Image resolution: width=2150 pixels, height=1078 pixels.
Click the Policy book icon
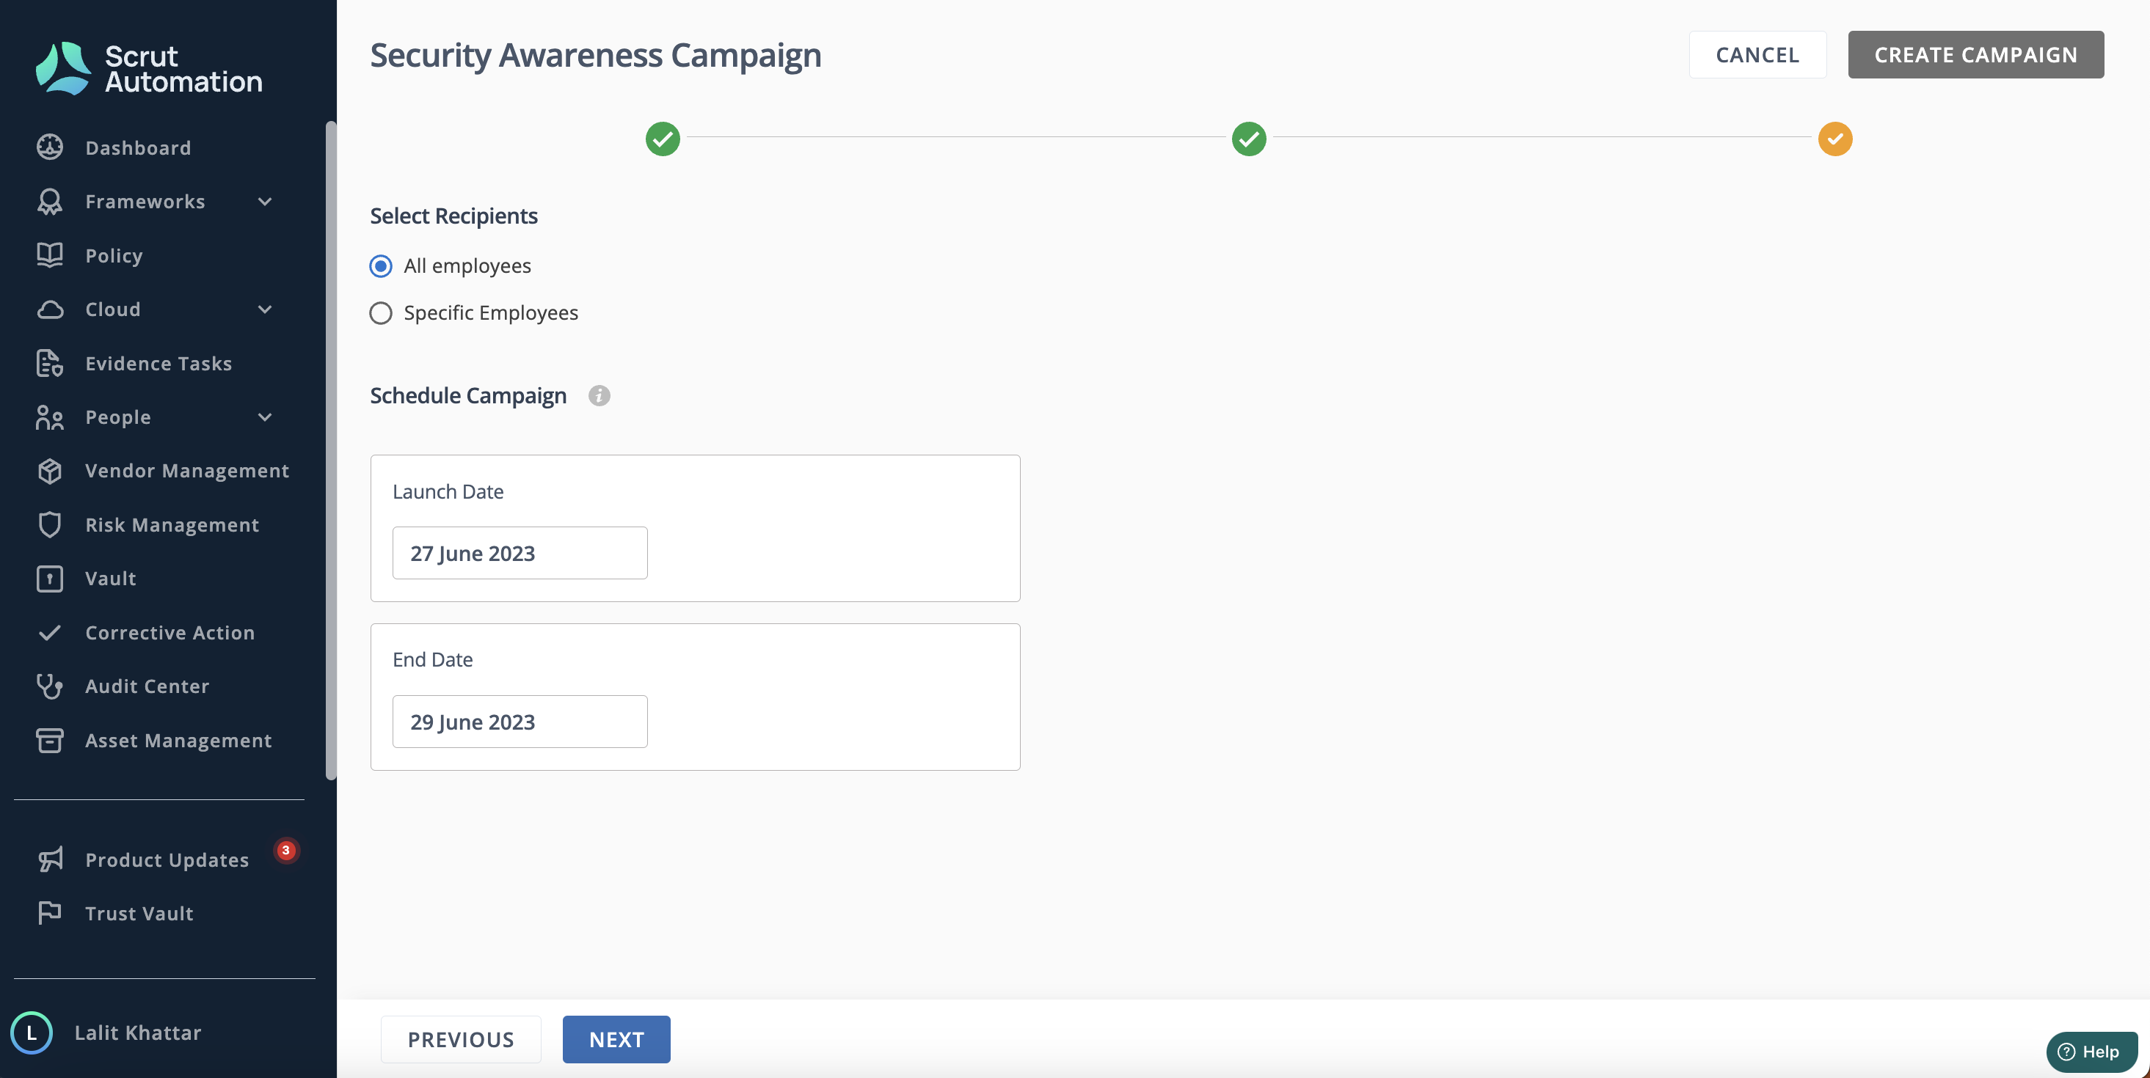49,254
